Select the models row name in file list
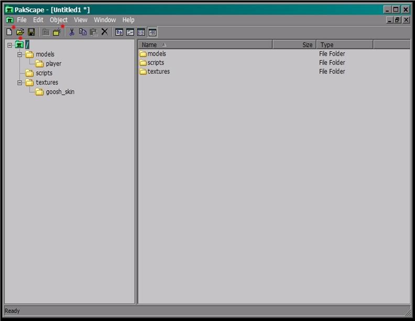 pyautogui.click(x=157, y=54)
